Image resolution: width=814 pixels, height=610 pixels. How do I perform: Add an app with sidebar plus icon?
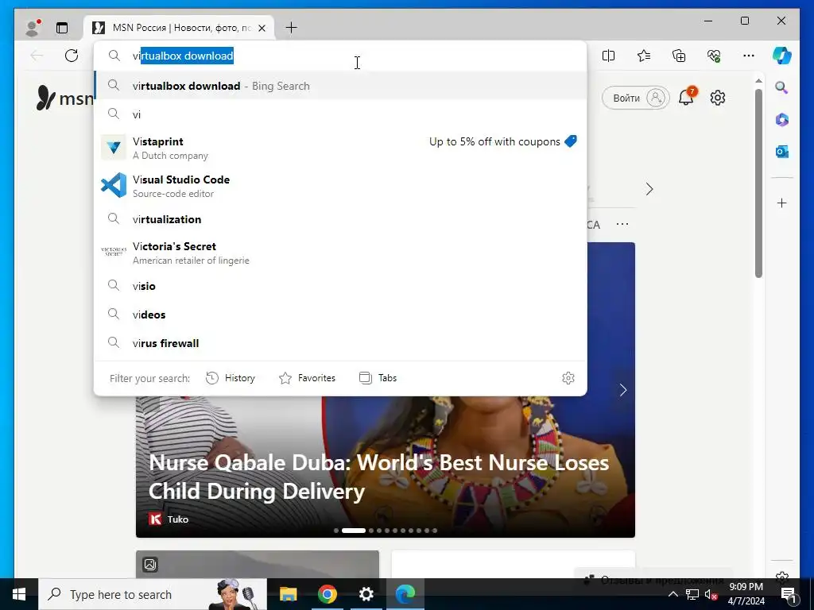(782, 203)
